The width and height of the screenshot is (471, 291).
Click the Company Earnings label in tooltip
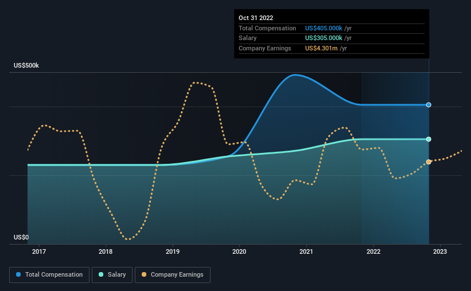[265, 48]
